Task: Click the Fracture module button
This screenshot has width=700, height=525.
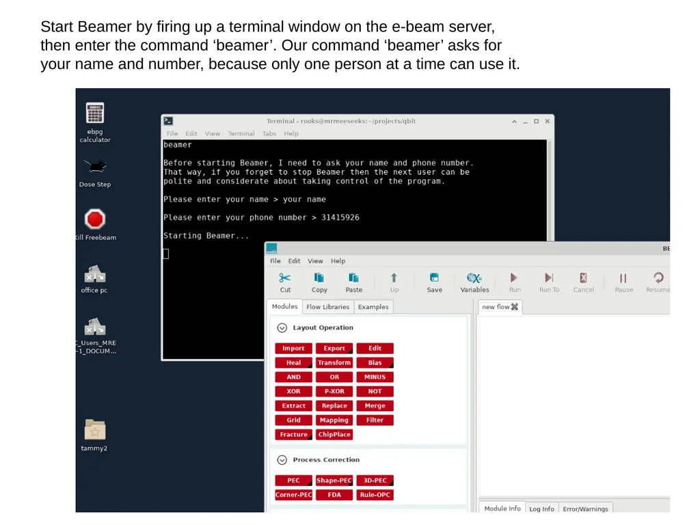Action: click(x=293, y=434)
